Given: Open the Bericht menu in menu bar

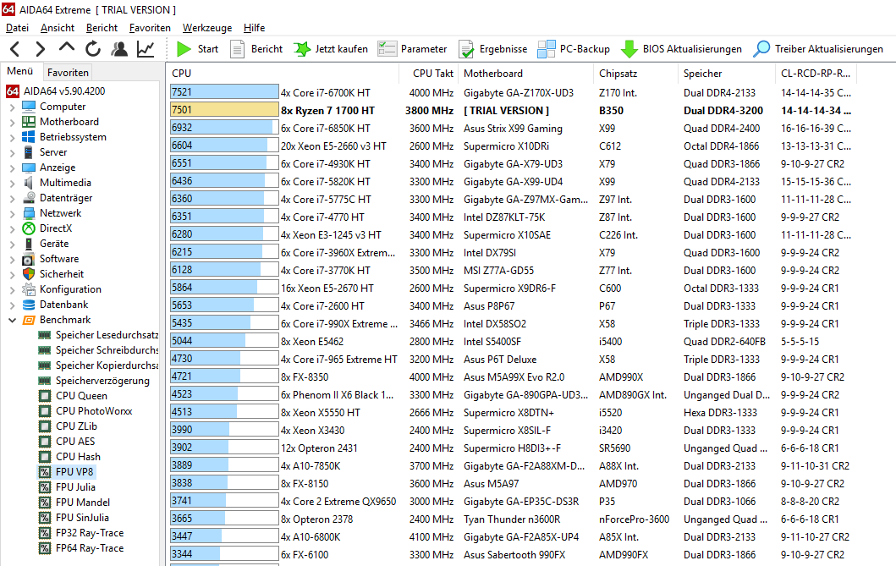Looking at the screenshot, I should pyautogui.click(x=102, y=27).
